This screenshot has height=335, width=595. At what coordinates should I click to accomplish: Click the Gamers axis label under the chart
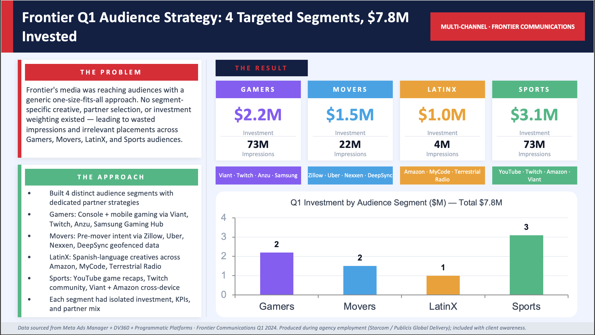(277, 306)
